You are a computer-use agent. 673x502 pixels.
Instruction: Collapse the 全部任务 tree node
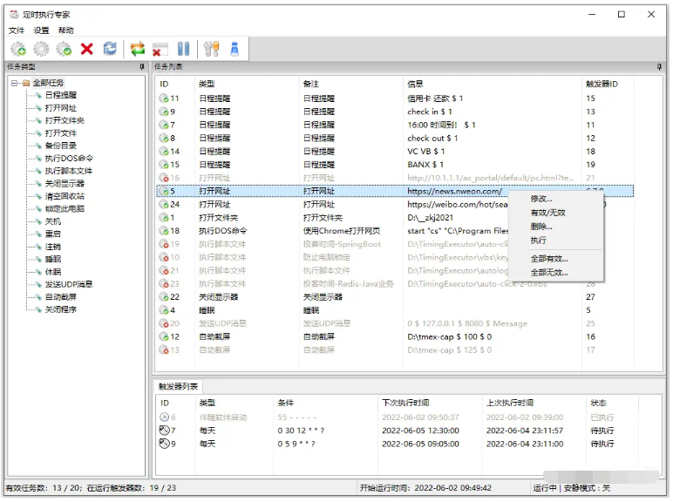tap(15, 83)
